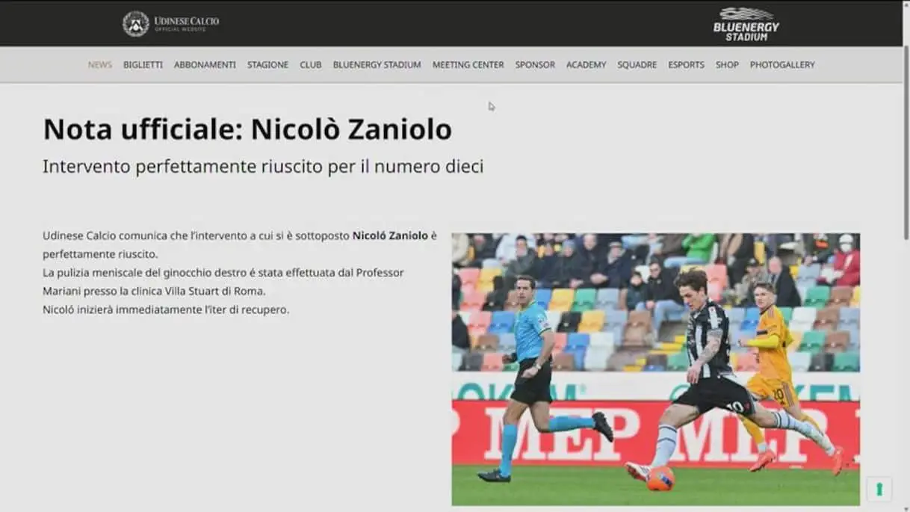
Task: Go to the Academy section
Action: click(x=586, y=65)
